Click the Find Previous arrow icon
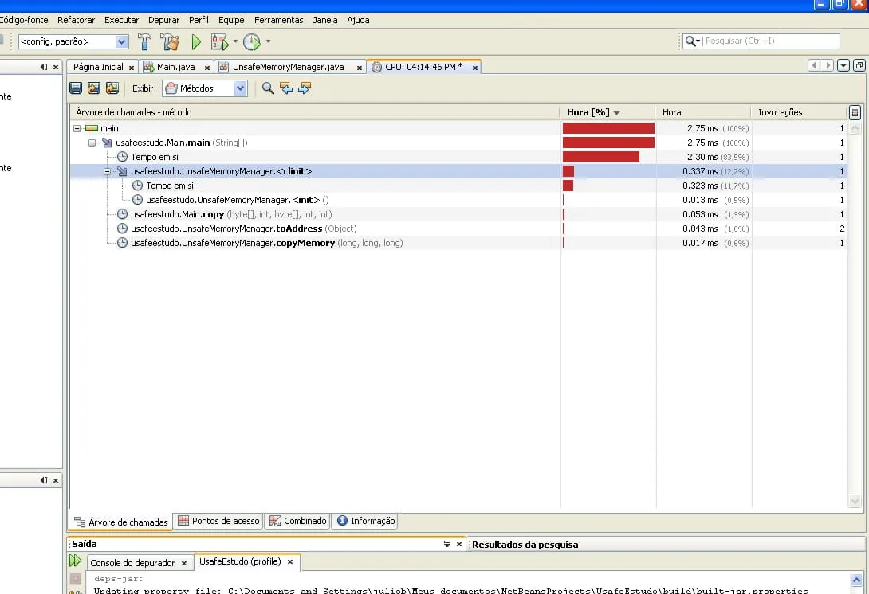Image resolution: width=869 pixels, height=594 pixels. coord(286,88)
